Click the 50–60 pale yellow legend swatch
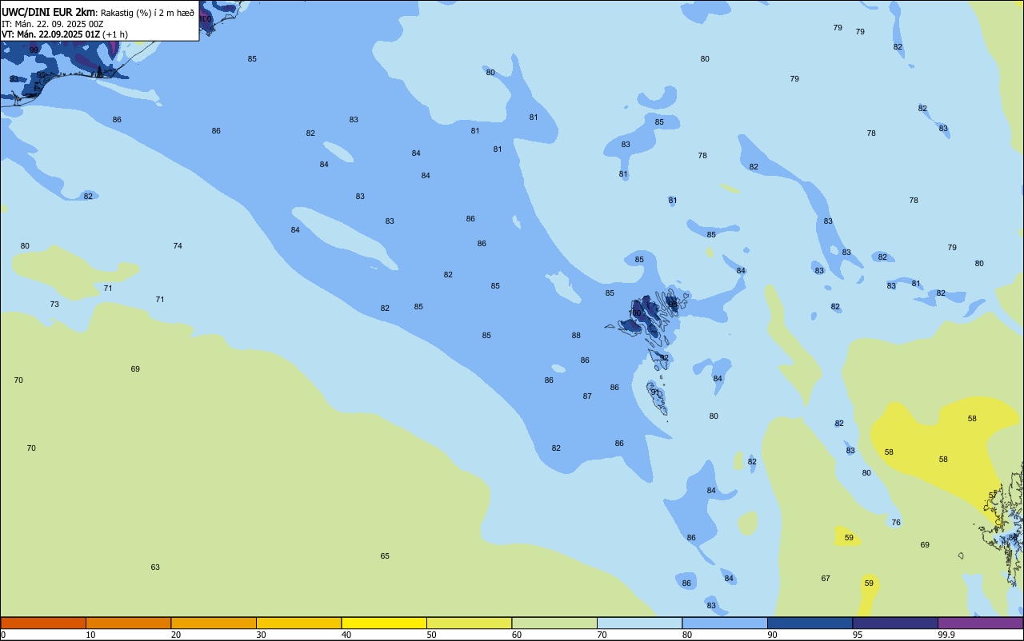The image size is (1024, 641). [469, 623]
